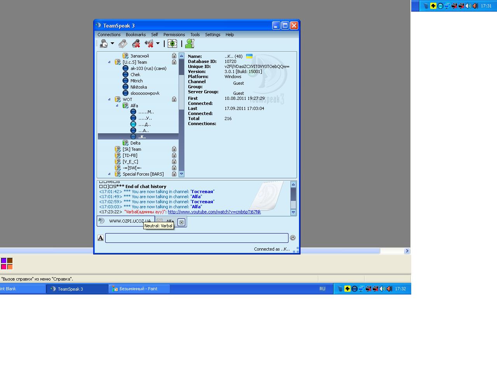497x373 pixels.
Task: Pick the purple color swatch in Paint
Action: [3, 260]
